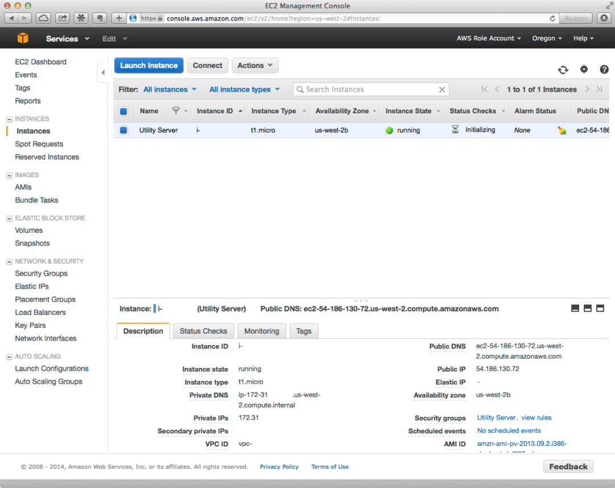Switch to the Monitoring tab
615x488 pixels.
[261, 331]
